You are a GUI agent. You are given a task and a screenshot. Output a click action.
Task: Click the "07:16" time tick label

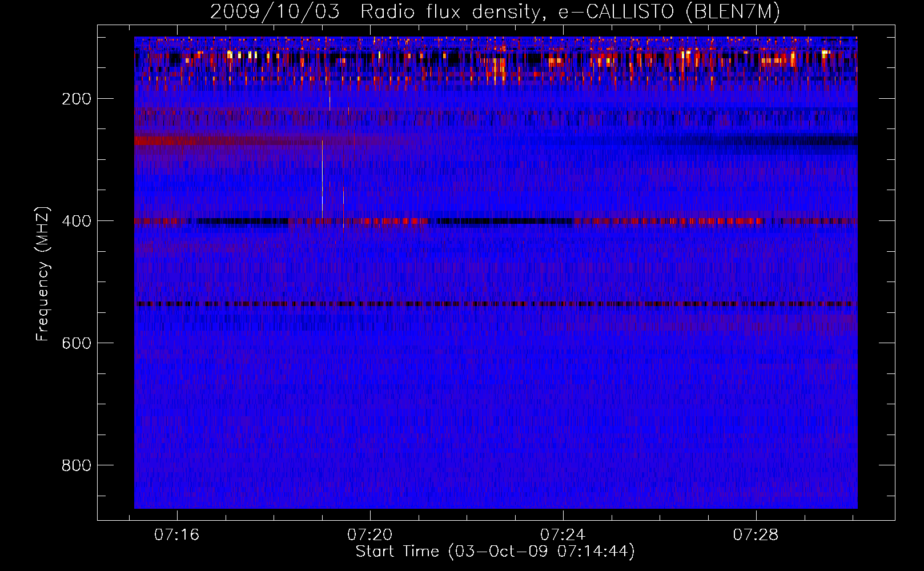(x=177, y=535)
